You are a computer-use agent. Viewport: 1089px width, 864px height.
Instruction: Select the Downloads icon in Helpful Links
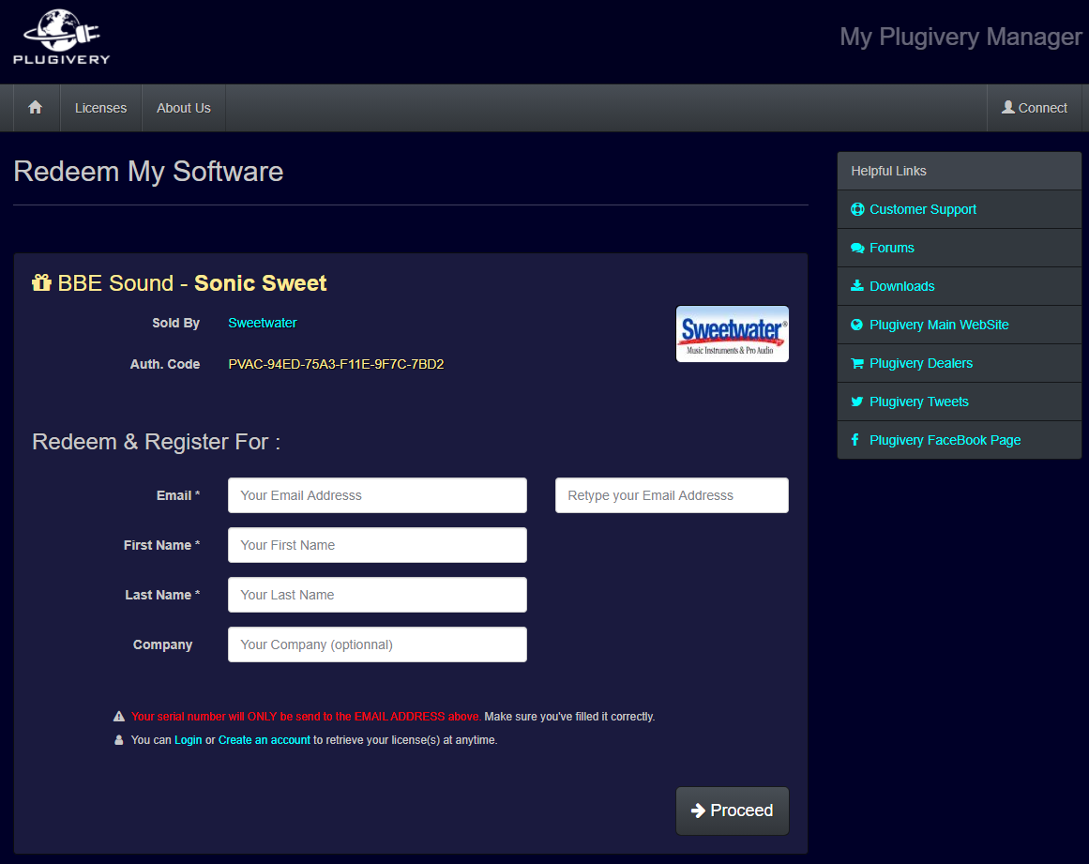point(857,286)
